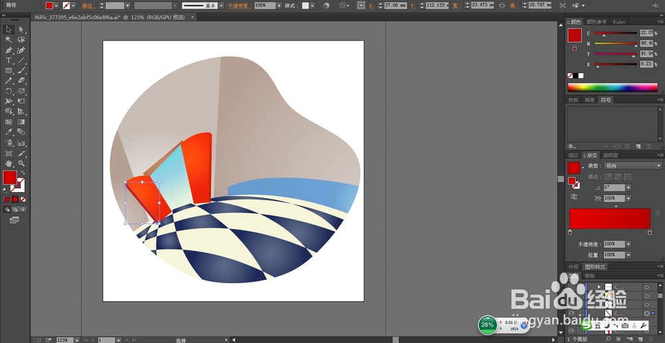Select the Scale tool

click(x=21, y=91)
